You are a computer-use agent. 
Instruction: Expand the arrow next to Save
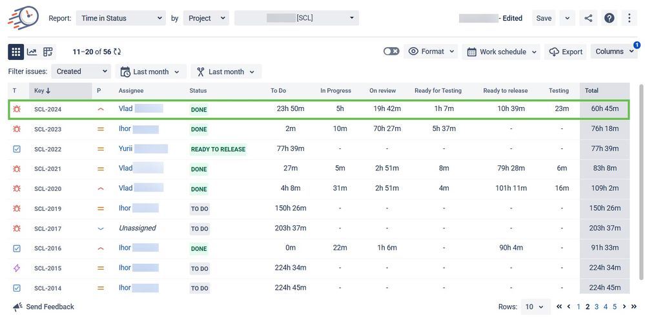coord(568,18)
